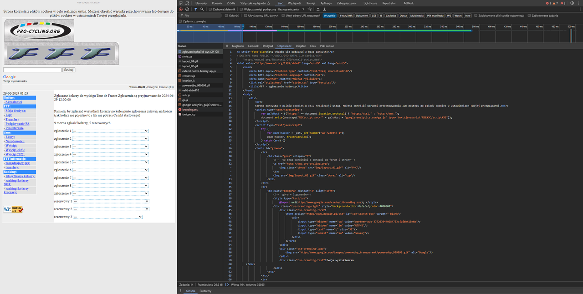
Task: Tick Ukryj adresy URL danych checkbox
Action: point(245,15)
